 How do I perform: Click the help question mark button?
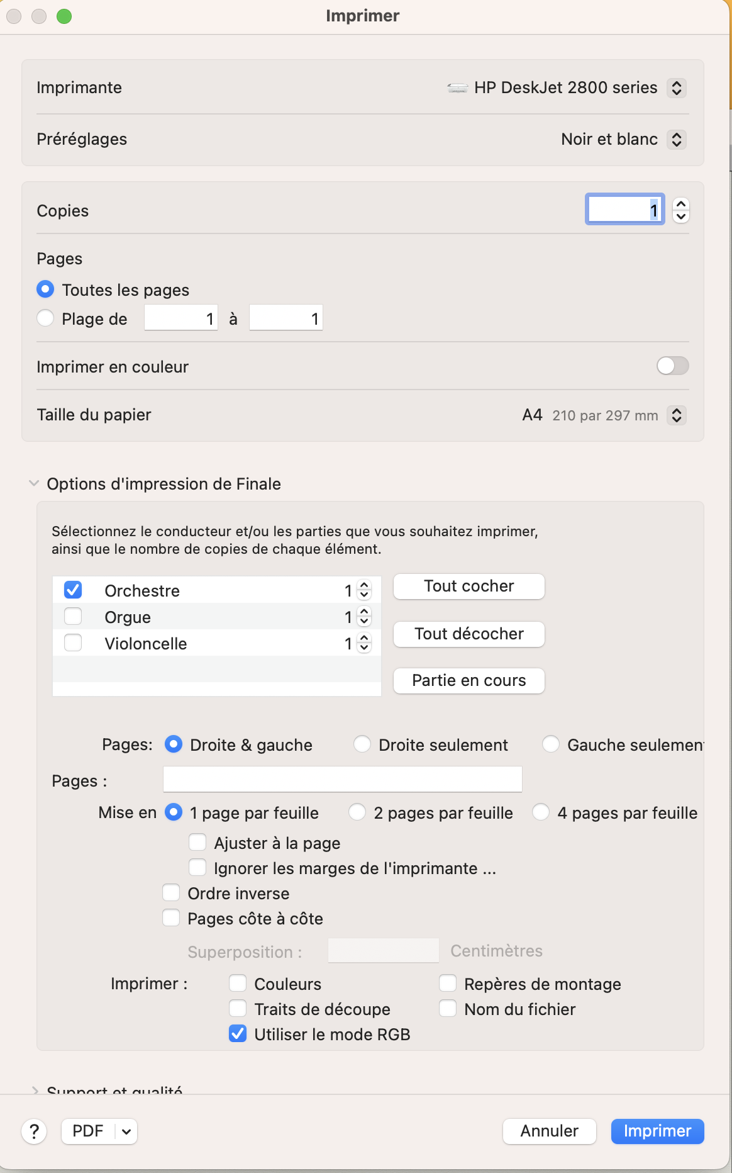[34, 1131]
